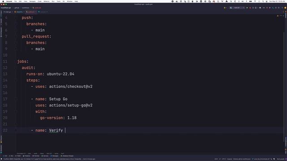Close the audit.yml editor tab
The image size is (287, 161).
[x=36, y=12]
